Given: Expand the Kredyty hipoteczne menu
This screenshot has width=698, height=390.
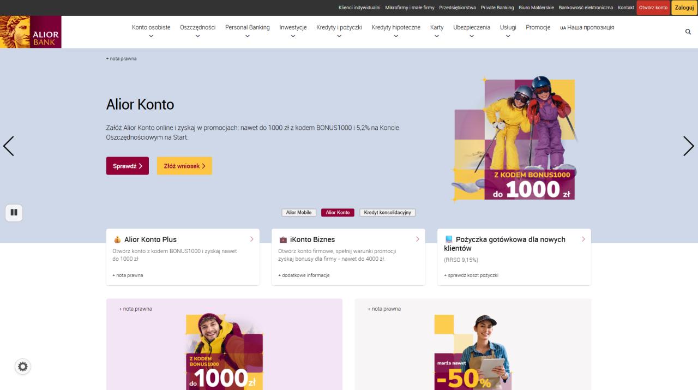Looking at the screenshot, I should pyautogui.click(x=396, y=31).
